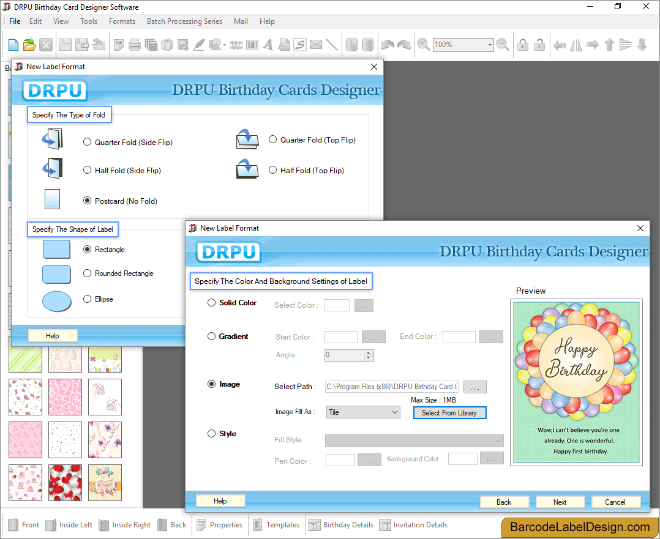Click the WordArt W toolbar icon

236,45
